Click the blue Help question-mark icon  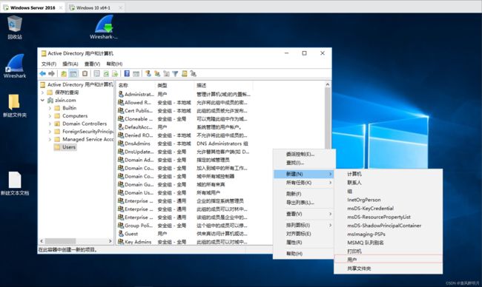[x=127, y=73]
